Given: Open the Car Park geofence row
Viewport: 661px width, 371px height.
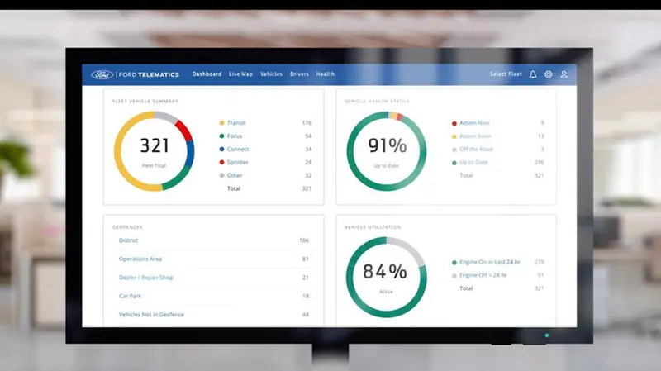Looking at the screenshot, I should 214,296.
